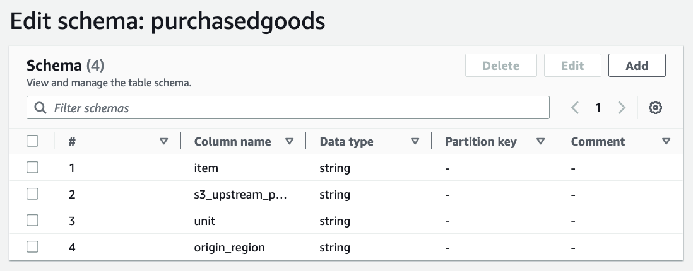
Task: Click the search magnifier icon
Action: pyautogui.click(x=40, y=108)
